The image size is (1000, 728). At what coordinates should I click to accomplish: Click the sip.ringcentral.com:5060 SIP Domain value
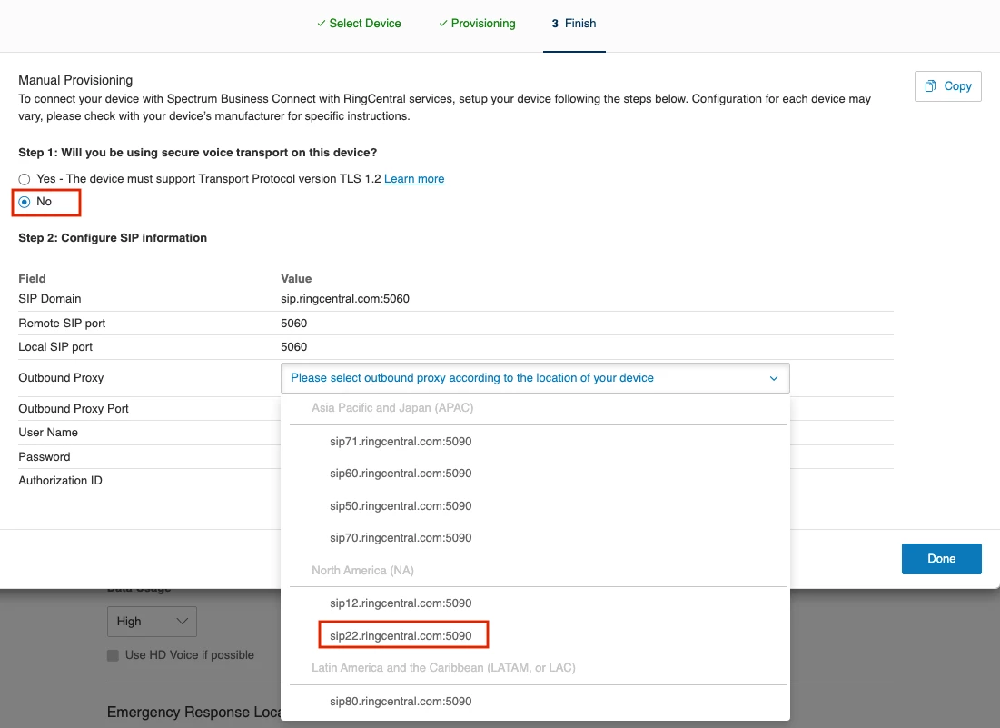(345, 299)
